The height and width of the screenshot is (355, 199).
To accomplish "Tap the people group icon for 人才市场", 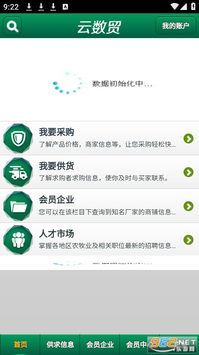I will point(18,240).
